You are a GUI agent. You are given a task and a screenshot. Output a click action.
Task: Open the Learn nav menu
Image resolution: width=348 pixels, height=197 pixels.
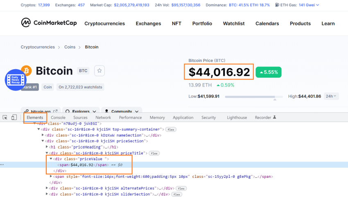tap(328, 23)
